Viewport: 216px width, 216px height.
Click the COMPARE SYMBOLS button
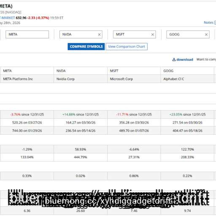86,46
